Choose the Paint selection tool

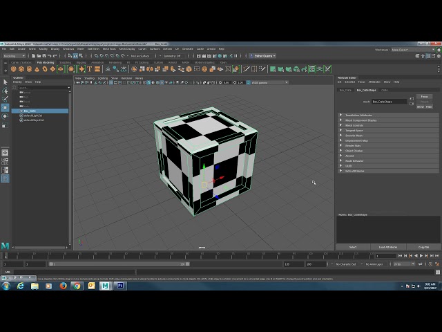(5, 99)
